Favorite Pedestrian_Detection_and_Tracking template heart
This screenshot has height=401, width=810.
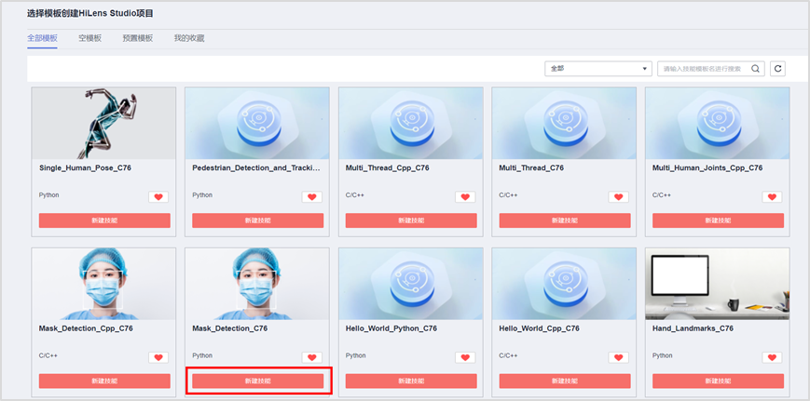point(312,197)
